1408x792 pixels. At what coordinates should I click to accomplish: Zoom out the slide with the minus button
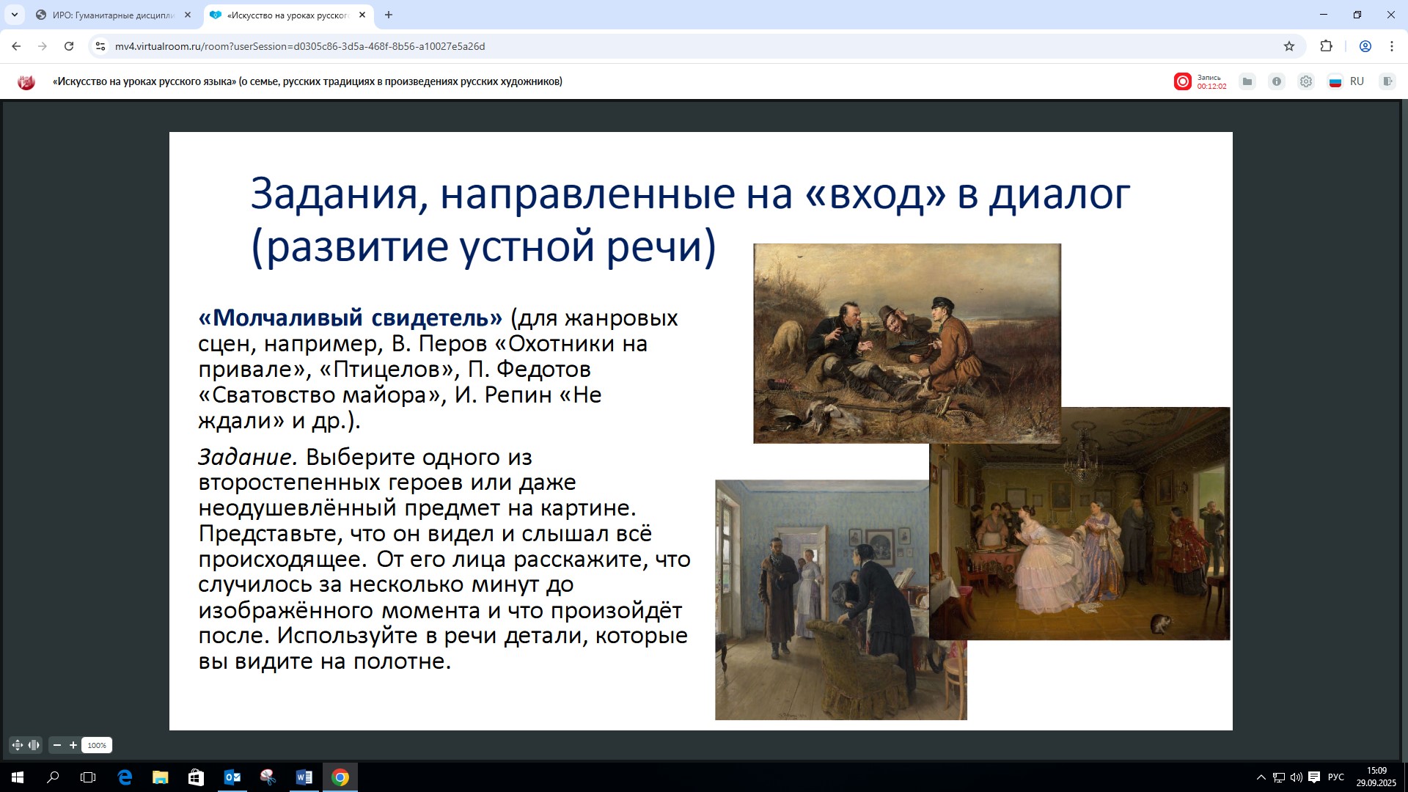click(57, 745)
